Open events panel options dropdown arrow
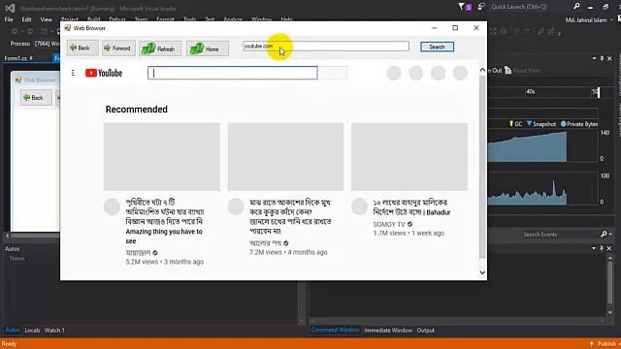Viewport: 621px width, 349px height. pos(594,248)
